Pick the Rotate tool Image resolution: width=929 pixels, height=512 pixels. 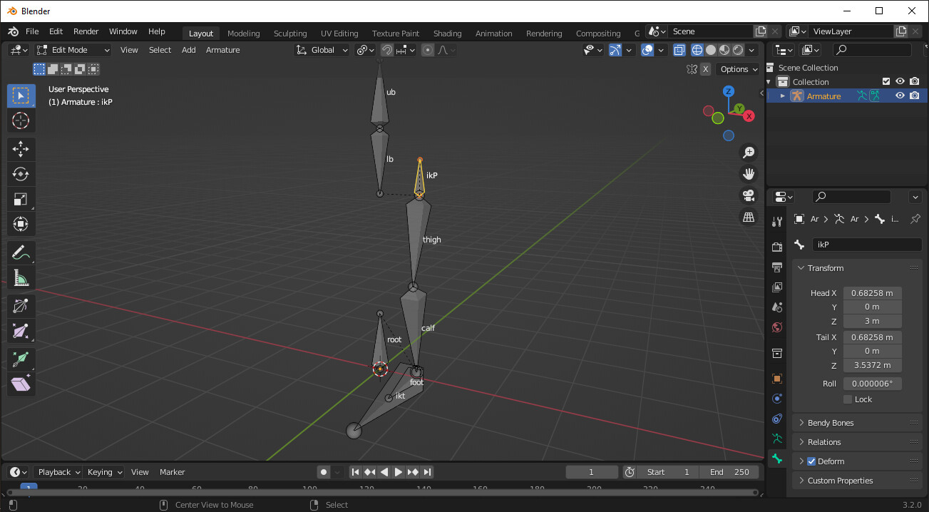point(21,175)
